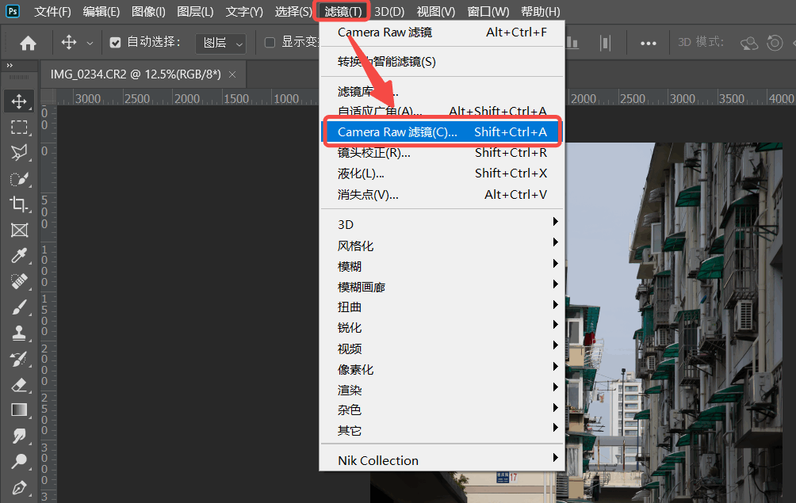The height and width of the screenshot is (503, 796).
Task: Toggle the 自动选择 checkbox
Action: (x=116, y=42)
